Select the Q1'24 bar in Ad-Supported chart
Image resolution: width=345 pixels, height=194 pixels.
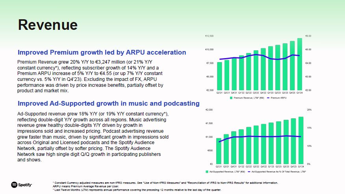click(301, 140)
